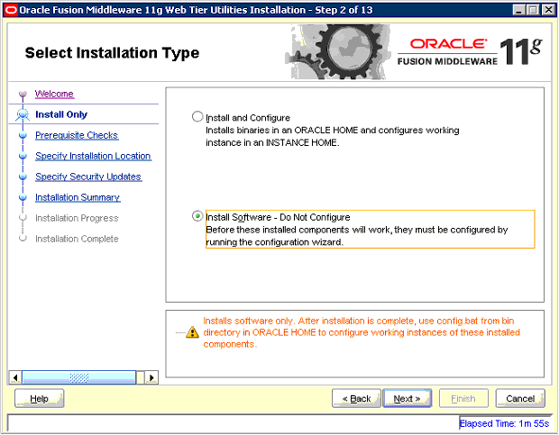Image resolution: width=559 pixels, height=435 pixels.
Task: Click the Prerequisite Checks step node icon
Action: [x=23, y=135]
